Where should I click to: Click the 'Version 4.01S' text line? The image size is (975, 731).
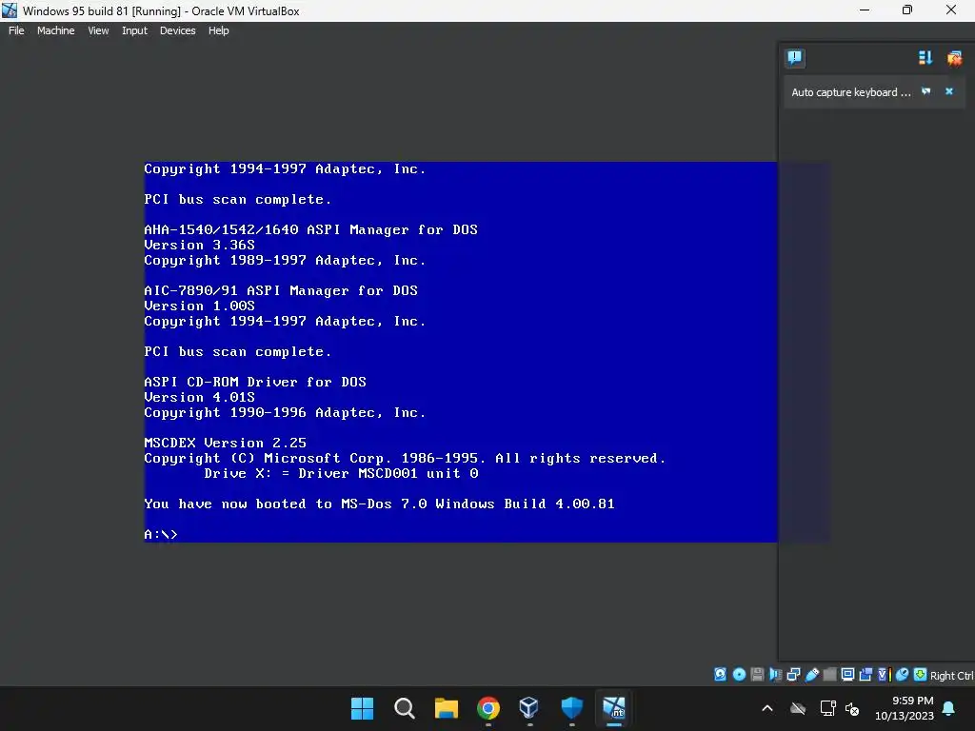pos(199,397)
